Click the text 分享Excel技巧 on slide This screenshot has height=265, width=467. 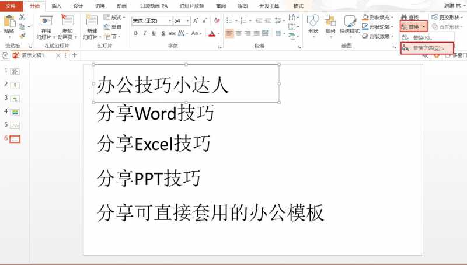(154, 143)
